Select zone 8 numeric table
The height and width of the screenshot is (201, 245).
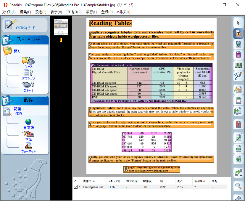tap(146, 142)
